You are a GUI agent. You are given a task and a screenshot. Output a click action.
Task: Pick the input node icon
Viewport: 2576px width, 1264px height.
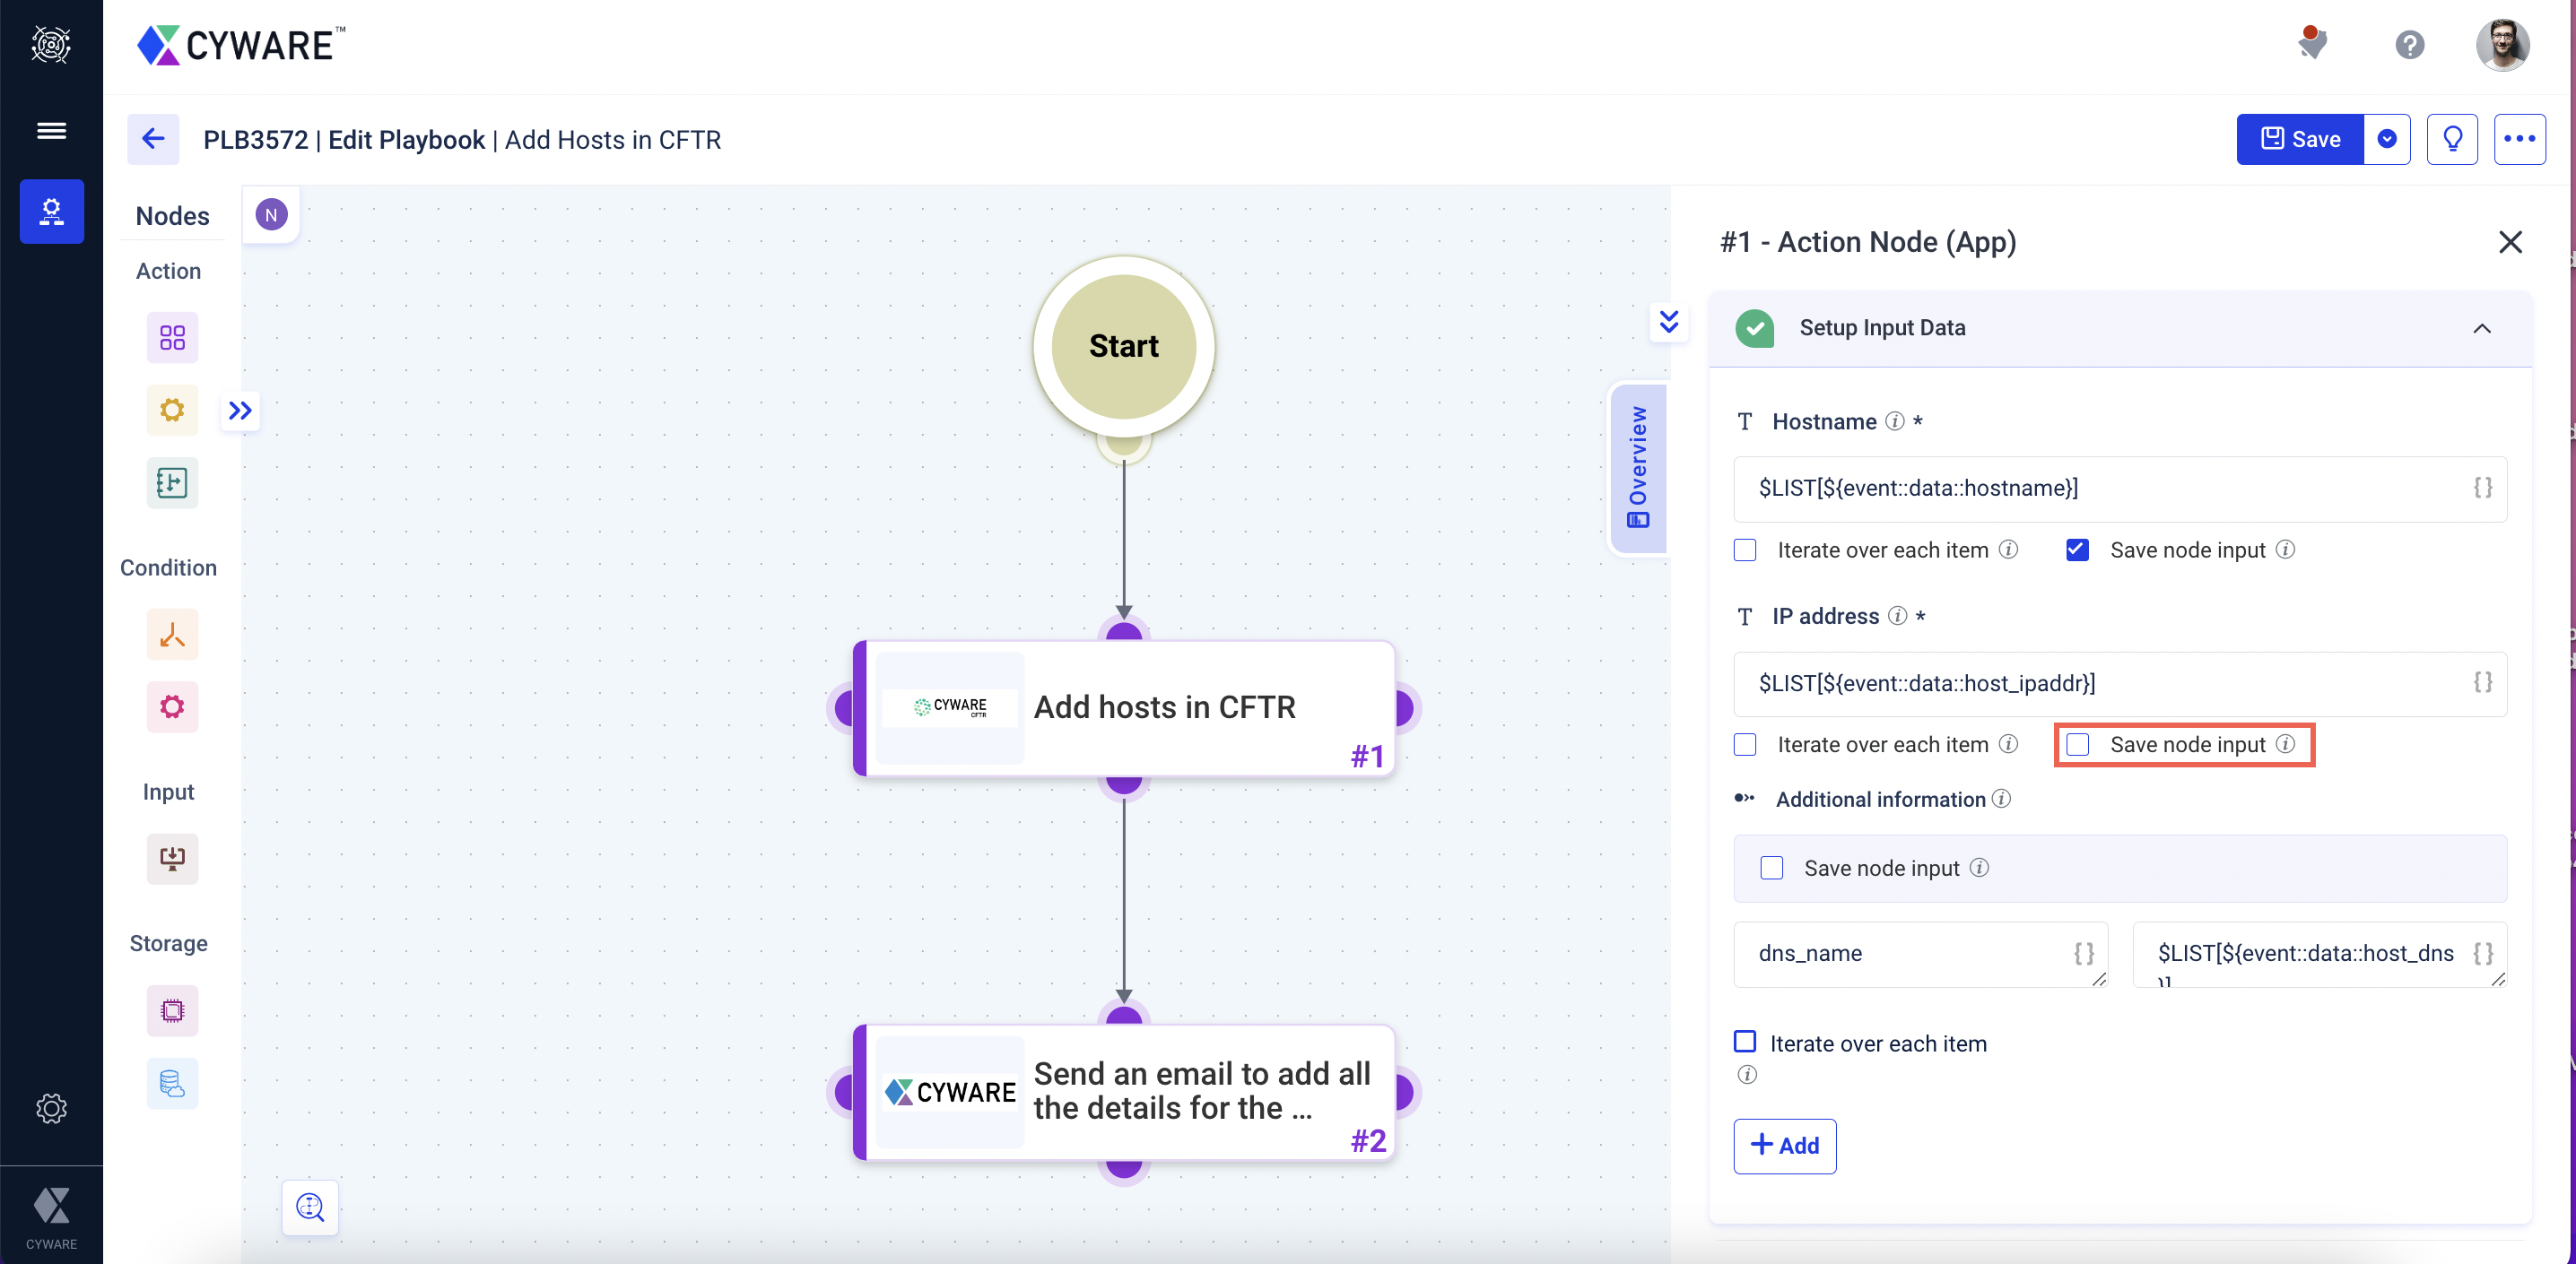click(172, 858)
